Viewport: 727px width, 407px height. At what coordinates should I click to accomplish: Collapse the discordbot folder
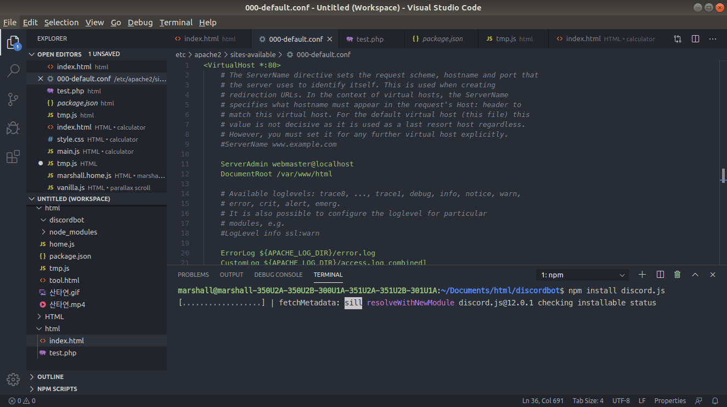(x=66, y=220)
